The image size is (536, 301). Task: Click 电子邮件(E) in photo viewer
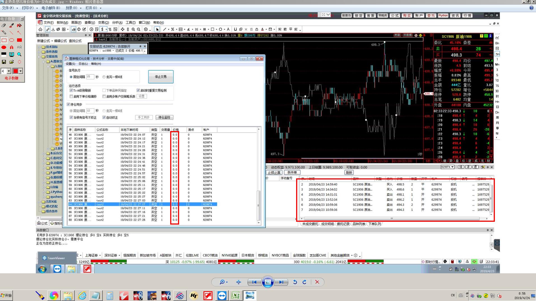coord(51,8)
